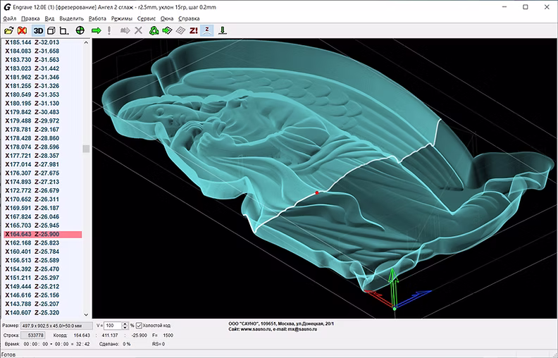The image size is (558, 358).
Task: Expand the Сервис menu
Action: (x=147, y=18)
